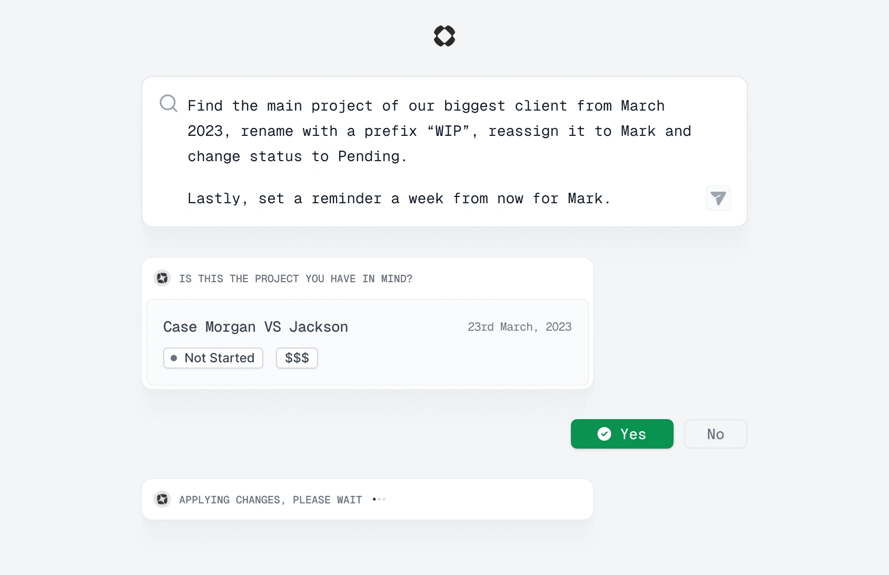Click the checkmark icon in Yes button
The height and width of the screenshot is (575, 889).
604,434
